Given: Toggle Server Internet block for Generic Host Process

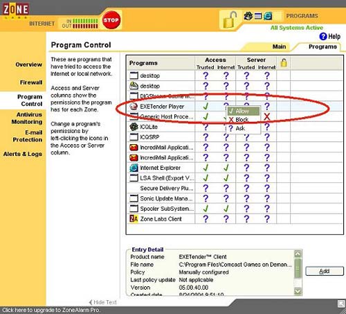Looking at the screenshot, I should click(267, 116).
